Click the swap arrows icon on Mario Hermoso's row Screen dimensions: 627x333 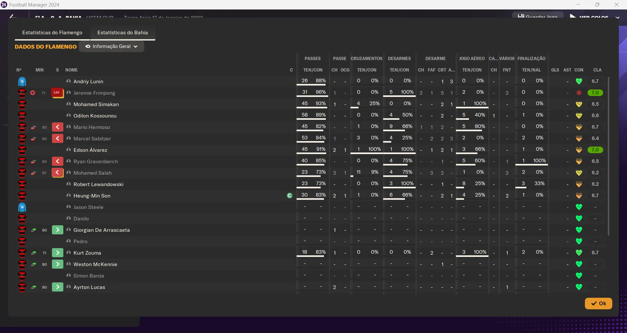tap(33, 127)
